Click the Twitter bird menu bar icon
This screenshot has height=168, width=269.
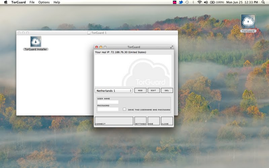[181, 2]
